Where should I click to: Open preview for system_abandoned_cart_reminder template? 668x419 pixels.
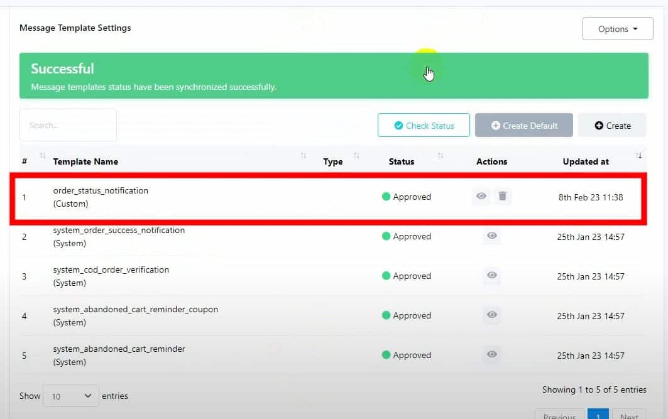coord(492,355)
